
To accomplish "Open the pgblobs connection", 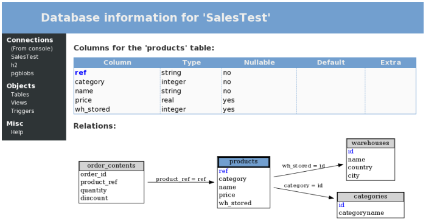I will pos(23,73).
